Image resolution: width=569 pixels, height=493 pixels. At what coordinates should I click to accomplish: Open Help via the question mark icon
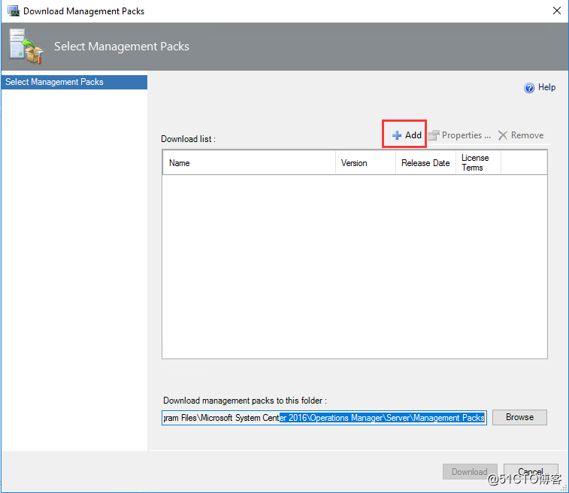(x=529, y=88)
